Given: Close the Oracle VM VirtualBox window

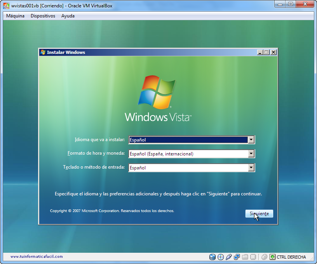Looking at the screenshot, I should 305,4.
